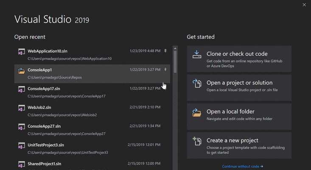Click path ending in repos\ConsoleApp27
The height and width of the screenshot is (170, 311).
point(67,133)
